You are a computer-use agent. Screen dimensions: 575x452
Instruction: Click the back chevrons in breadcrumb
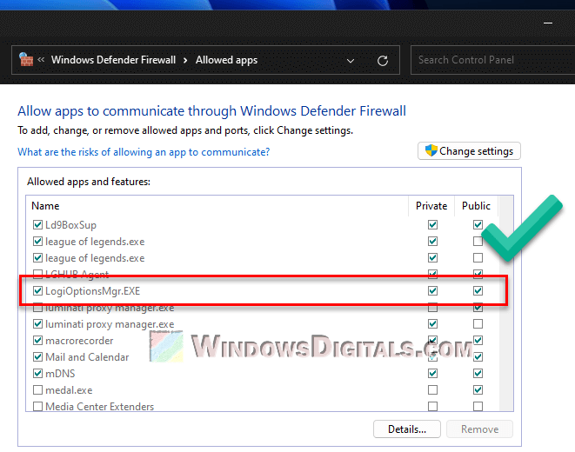[41, 59]
